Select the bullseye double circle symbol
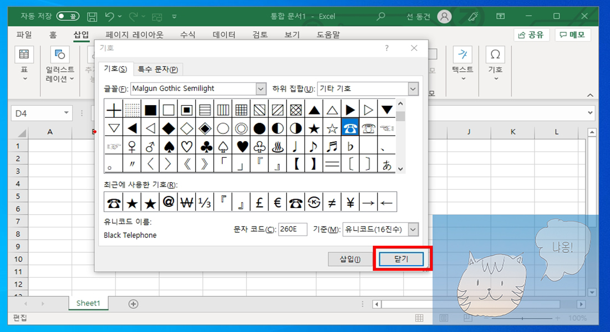 pos(241,128)
